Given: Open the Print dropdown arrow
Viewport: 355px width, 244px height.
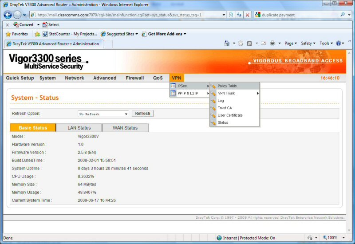Looking at the screenshot, I should pos(280,43).
